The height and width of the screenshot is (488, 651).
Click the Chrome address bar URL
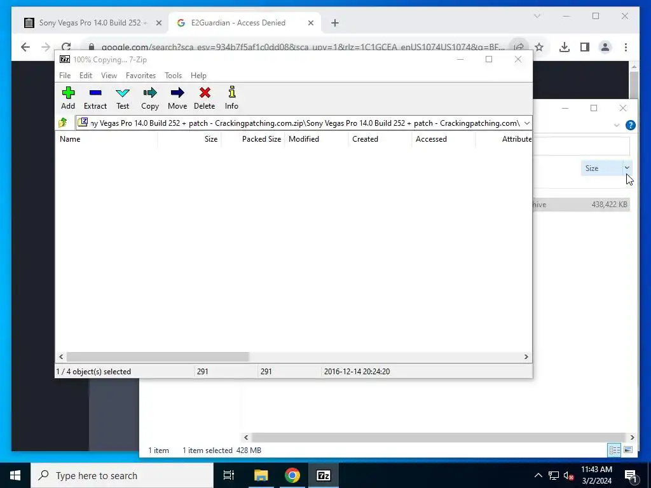coord(302,47)
